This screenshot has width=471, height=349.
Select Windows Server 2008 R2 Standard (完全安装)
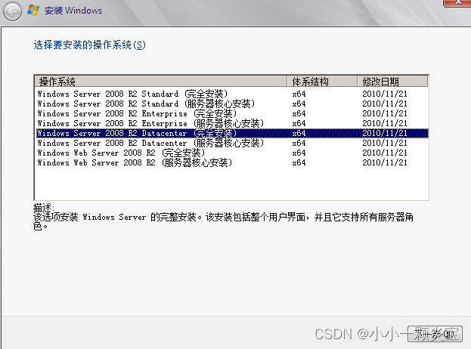pyautogui.click(x=232, y=94)
